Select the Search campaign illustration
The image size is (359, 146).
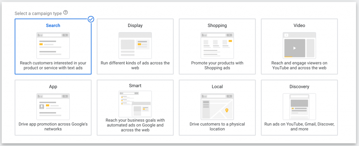(53, 46)
